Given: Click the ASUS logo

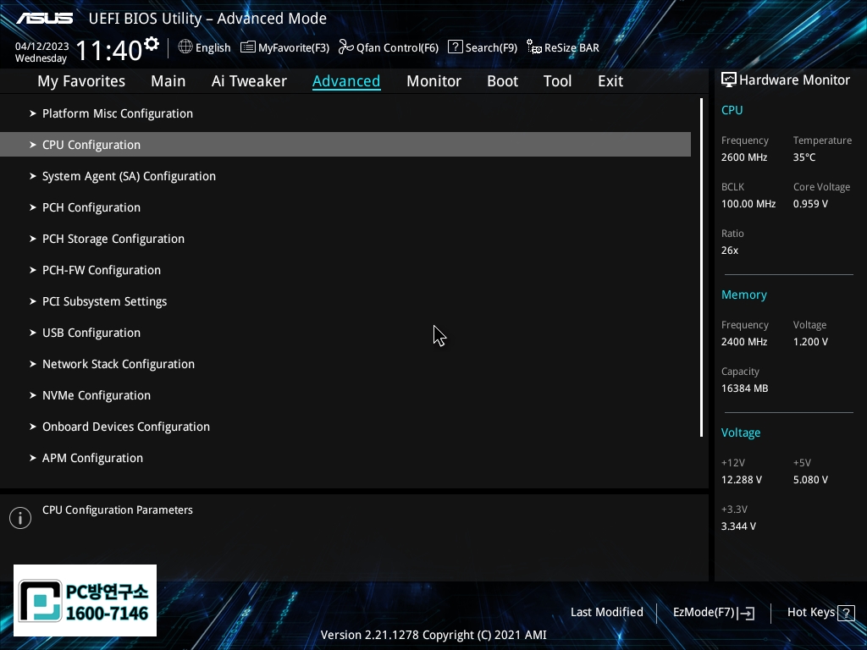Looking at the screenshot, I should pyautogui.click(x=44, y=19).
